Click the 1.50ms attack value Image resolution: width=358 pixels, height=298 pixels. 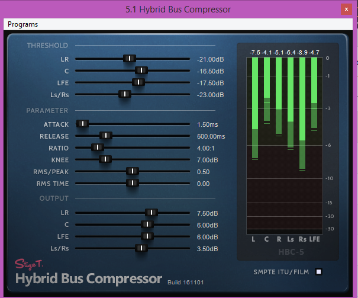(x=208, y=124)
